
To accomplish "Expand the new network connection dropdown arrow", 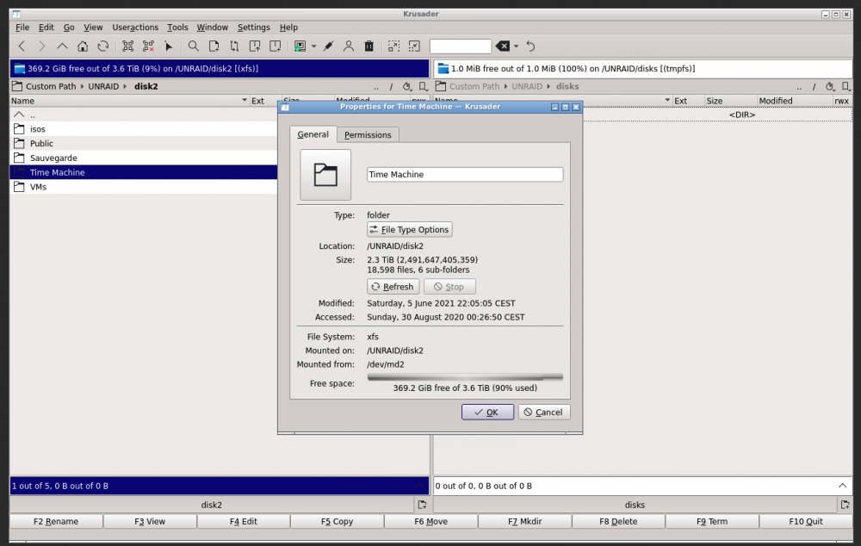I will point(313,47).
